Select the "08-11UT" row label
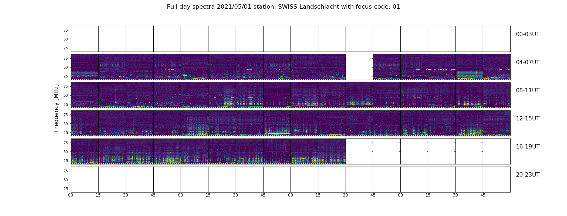The height and width of the screenshot is (216, 567). [x=528, y=90]
